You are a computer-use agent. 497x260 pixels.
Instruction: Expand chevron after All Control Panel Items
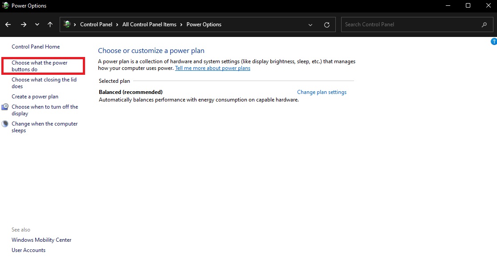[182, 24]
